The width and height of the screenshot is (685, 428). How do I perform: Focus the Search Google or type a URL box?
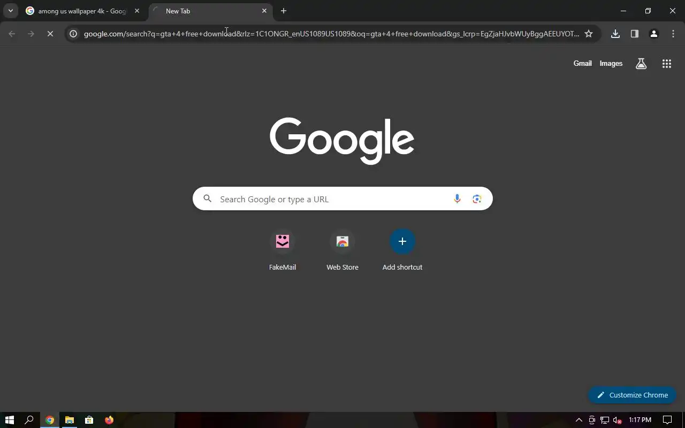(342, 199)
